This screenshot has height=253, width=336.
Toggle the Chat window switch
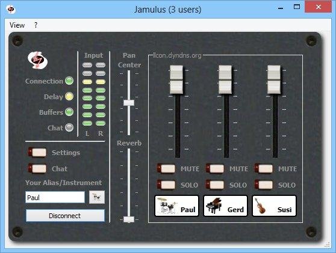(x=37, y=168)
